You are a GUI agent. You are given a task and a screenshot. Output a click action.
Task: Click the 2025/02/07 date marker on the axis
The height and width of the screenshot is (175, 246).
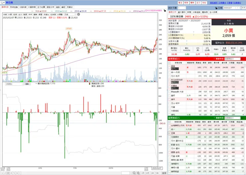157,168
